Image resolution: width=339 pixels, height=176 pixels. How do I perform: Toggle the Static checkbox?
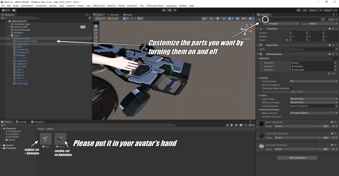(x=326, y=20)
